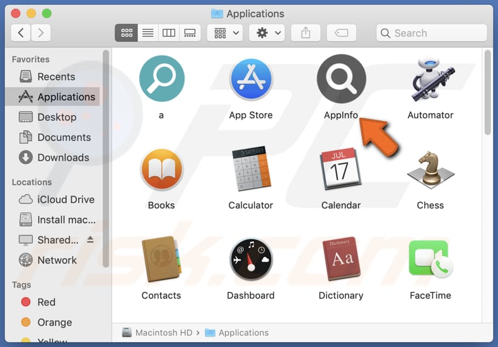The width and height of the screenshot is (498, 347).
Task: Switch to gallery view
Action: click(190, 33)
